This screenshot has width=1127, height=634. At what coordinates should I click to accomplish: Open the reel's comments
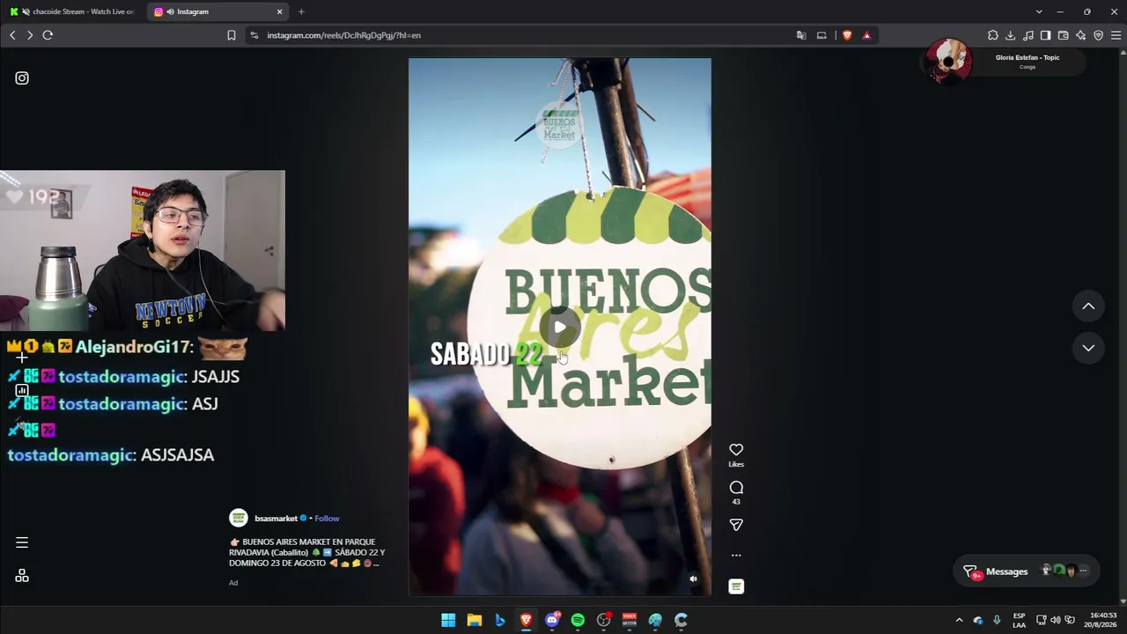pyautogui.click(x=736, y=488)
